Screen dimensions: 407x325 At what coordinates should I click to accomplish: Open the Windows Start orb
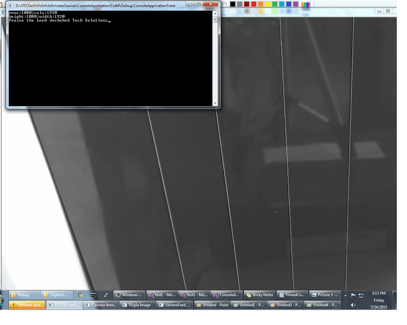pos(1,301)
